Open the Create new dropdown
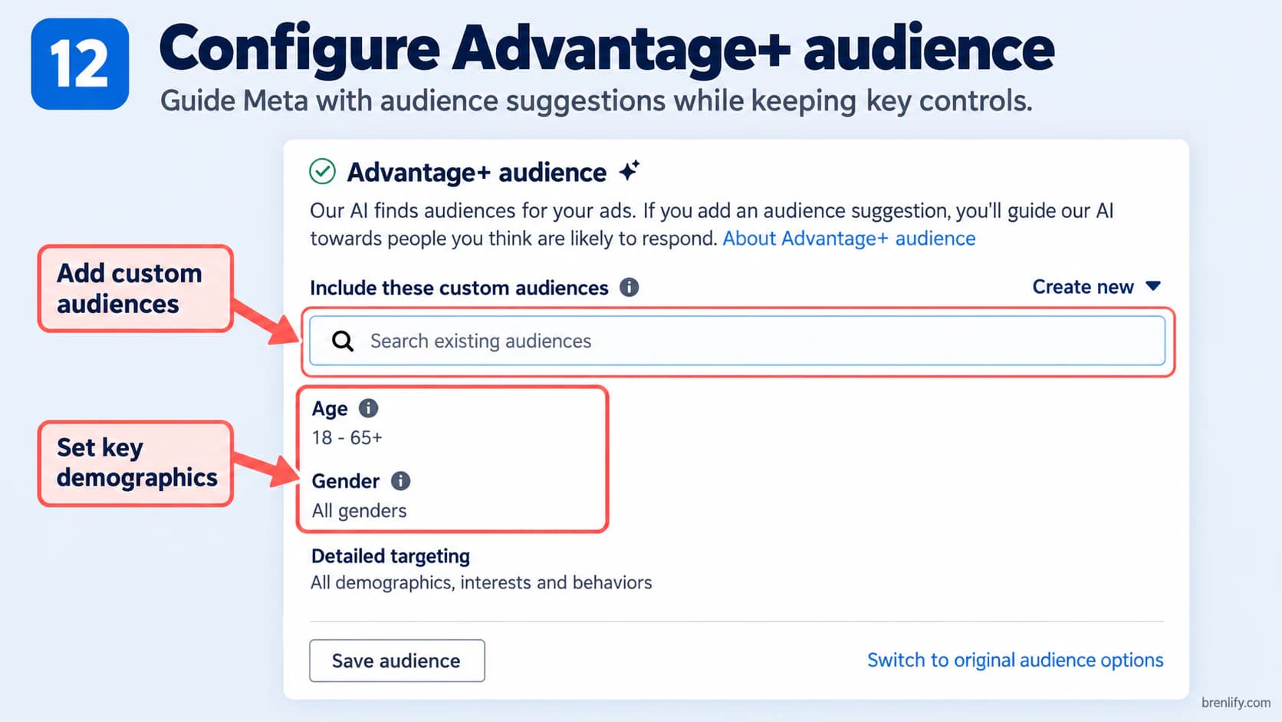This screenshot has height=722, width=1282. pos(1096,286)
